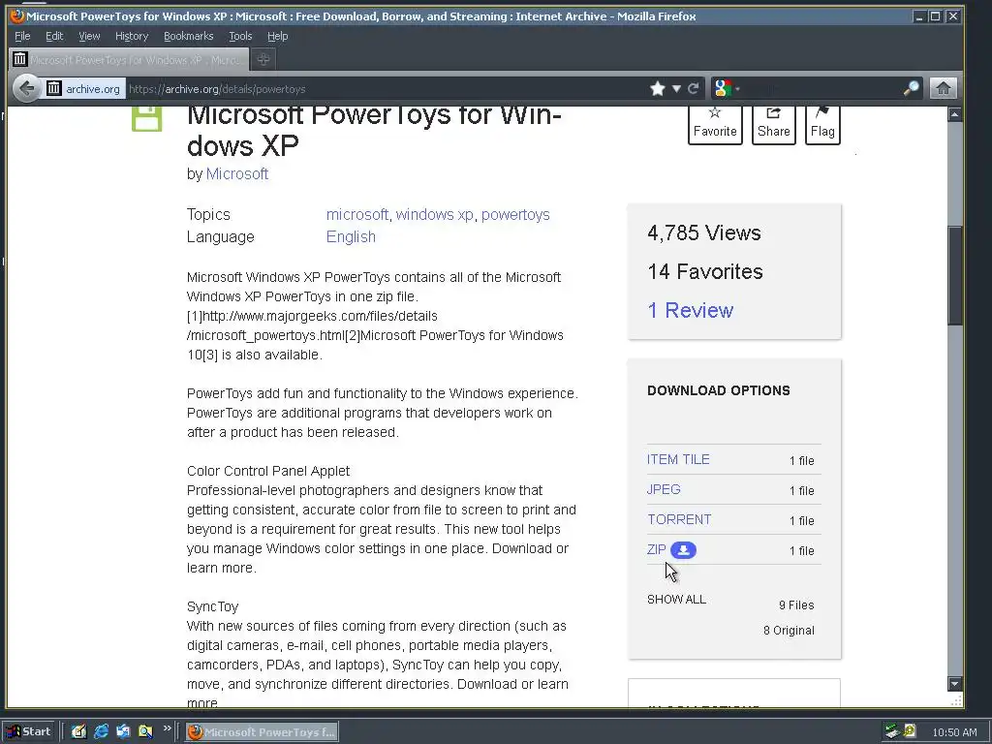
Task: Open the View menu
Action: click(89, 36)
